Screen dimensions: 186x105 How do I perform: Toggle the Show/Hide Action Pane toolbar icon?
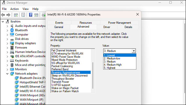tap(36, 15)
